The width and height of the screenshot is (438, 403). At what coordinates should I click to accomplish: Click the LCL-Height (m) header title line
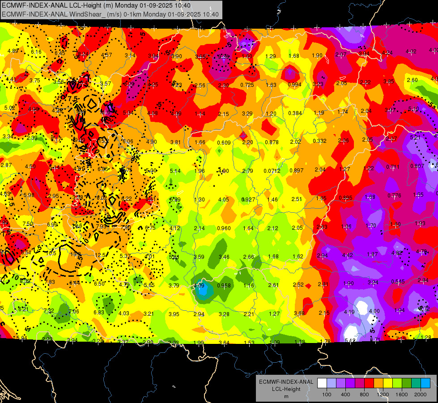coord(96,5)
